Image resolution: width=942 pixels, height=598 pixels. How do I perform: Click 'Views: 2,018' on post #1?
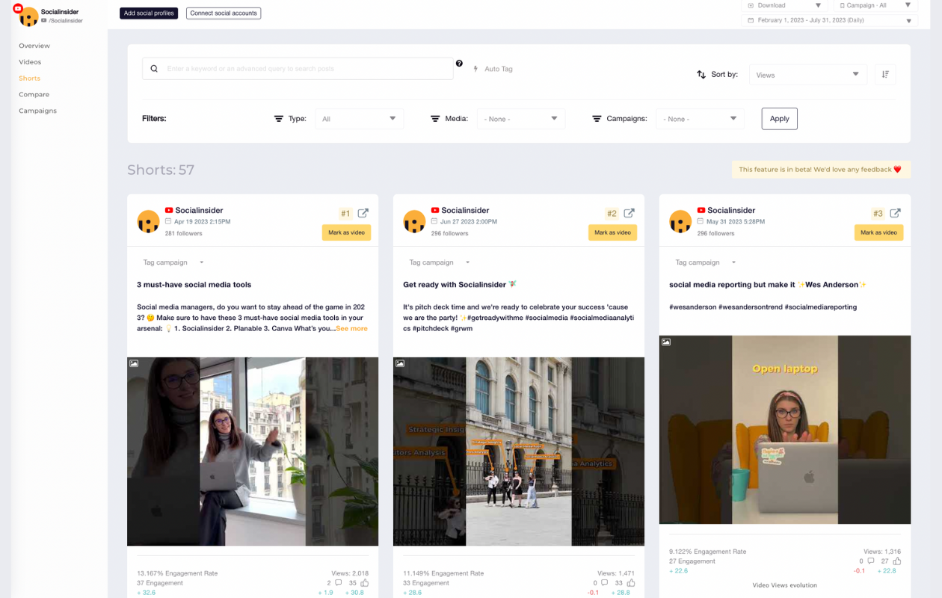(350, 573)
